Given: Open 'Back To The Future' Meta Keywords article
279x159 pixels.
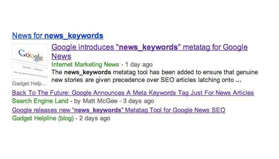Looking at the screenshot, I should (x=133, y=93).
